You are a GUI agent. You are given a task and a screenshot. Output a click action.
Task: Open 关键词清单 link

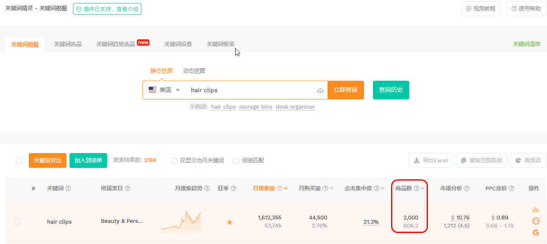tap(527, 44)
